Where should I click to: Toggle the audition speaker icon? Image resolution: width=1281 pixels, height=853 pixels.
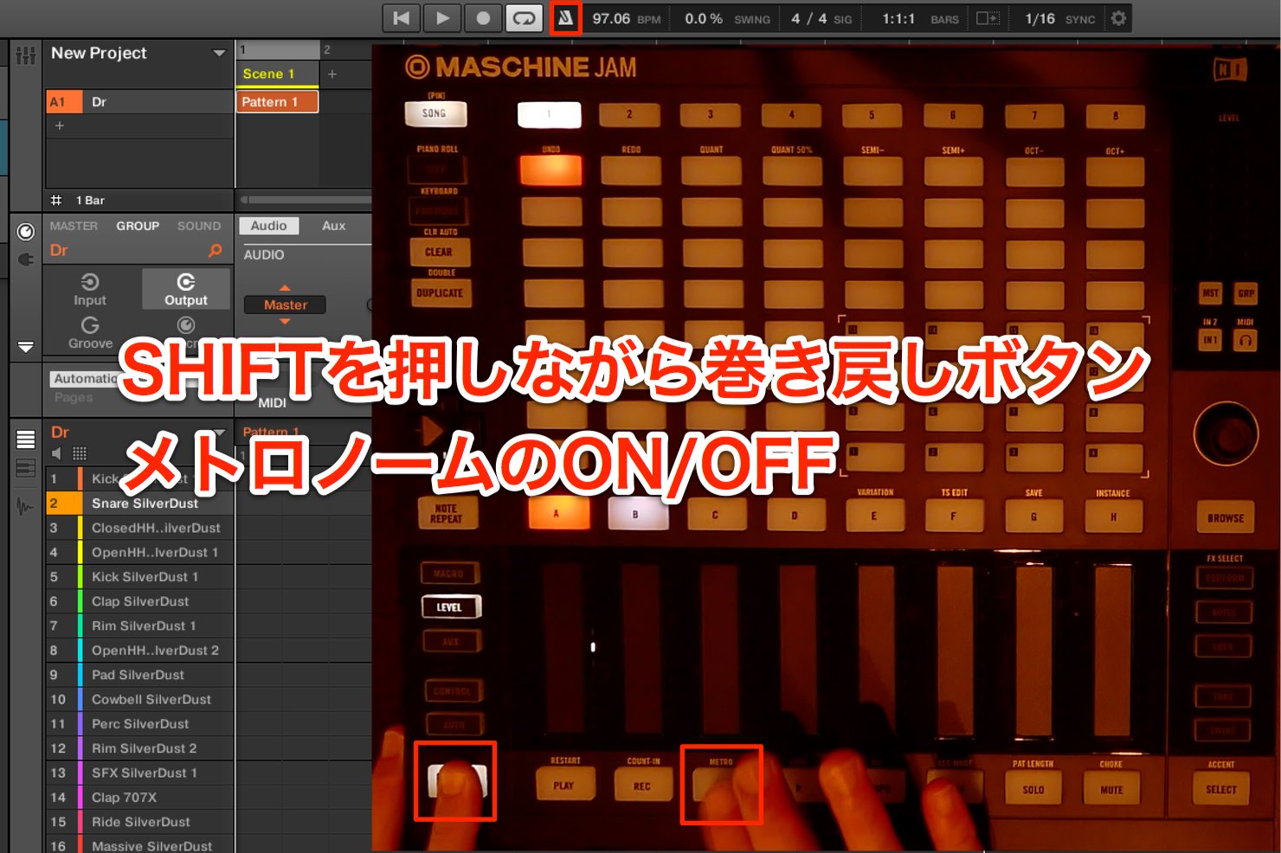coord(57,453)
